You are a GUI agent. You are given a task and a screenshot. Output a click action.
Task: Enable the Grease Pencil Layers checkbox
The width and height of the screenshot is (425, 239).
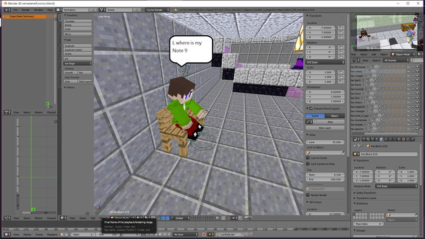coord(311,108)
